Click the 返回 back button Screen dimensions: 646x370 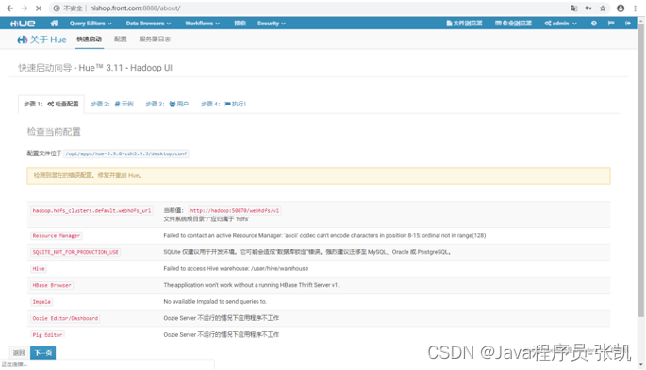point(19,353)
